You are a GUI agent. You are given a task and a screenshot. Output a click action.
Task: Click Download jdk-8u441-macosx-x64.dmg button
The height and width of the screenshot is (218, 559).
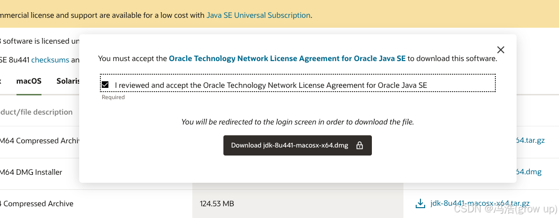[x=297, y=145]
